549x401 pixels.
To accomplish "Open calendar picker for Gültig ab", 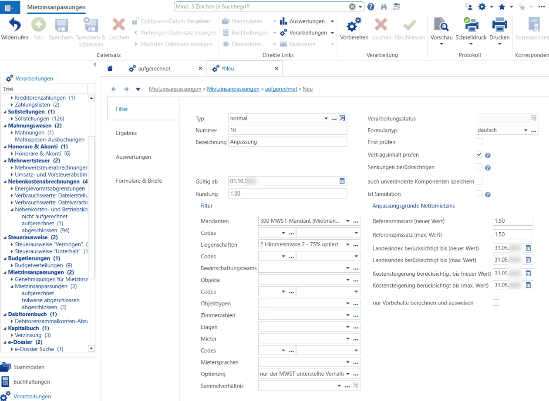I will [x=342, y=181].
